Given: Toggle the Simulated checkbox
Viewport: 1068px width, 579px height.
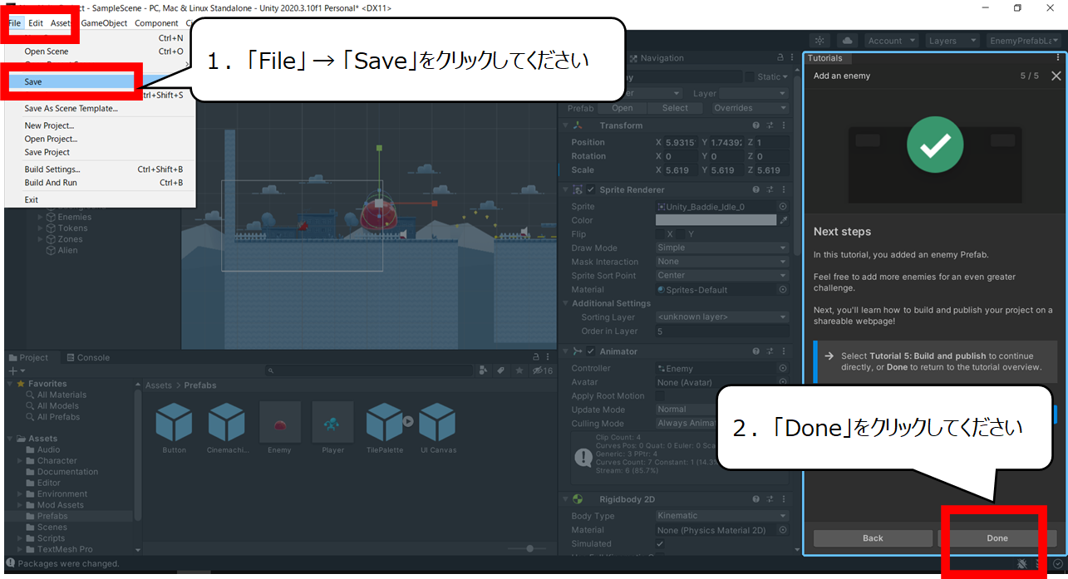Looking at the screenshot, I should point(660,543).
